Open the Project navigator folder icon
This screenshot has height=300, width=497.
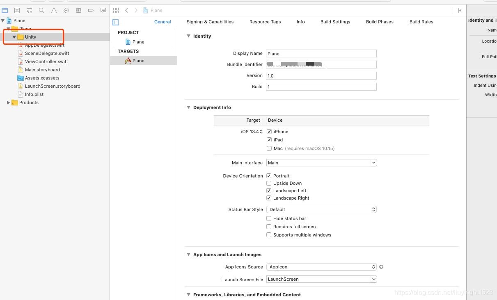(5, 10)
